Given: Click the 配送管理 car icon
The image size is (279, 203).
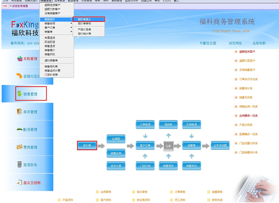Looking at the screenshot, I should click(20, 130).
